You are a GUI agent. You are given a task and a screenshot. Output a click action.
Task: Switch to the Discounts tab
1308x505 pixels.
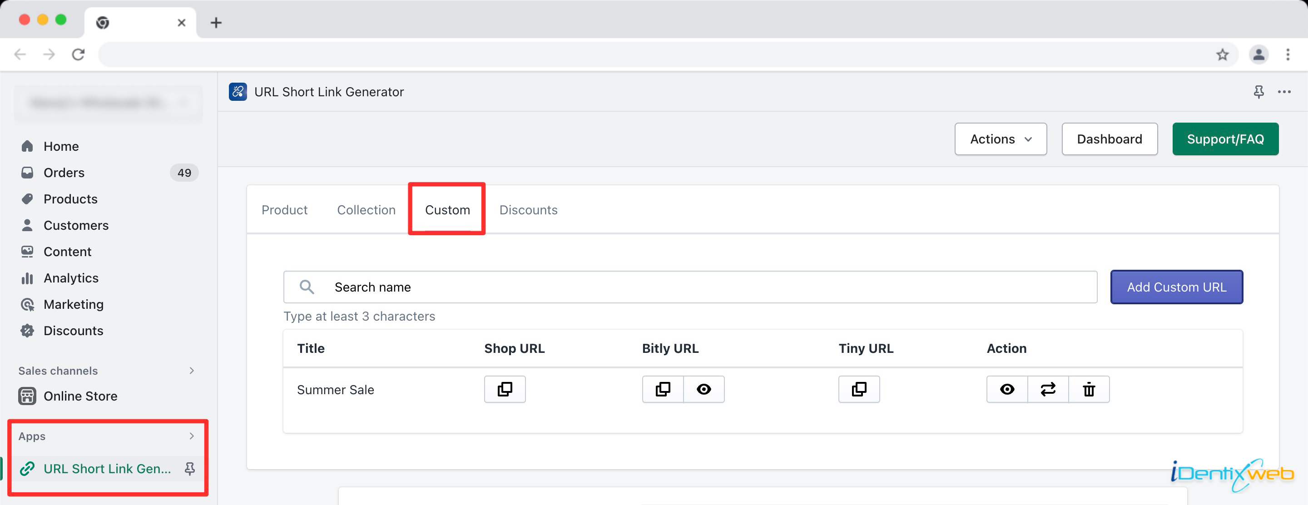point(528,210)
